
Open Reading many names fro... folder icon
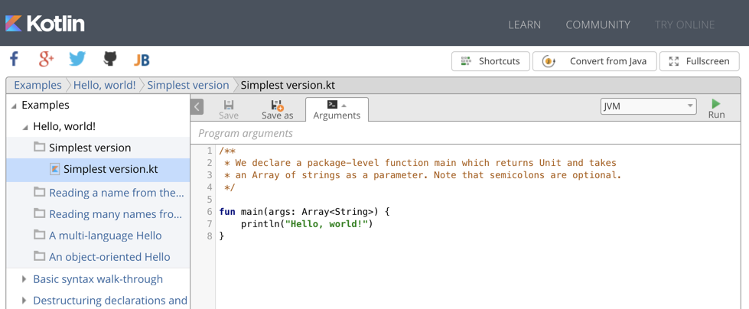[x=39, y=213]
